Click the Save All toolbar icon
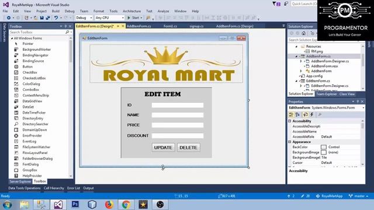The height and width of the screenshot is (210, 374). 48,18
